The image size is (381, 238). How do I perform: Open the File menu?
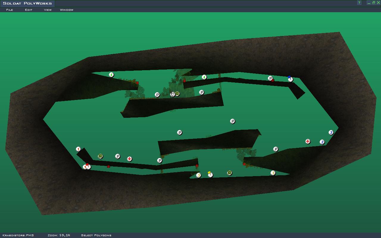[x=10, y=10]
